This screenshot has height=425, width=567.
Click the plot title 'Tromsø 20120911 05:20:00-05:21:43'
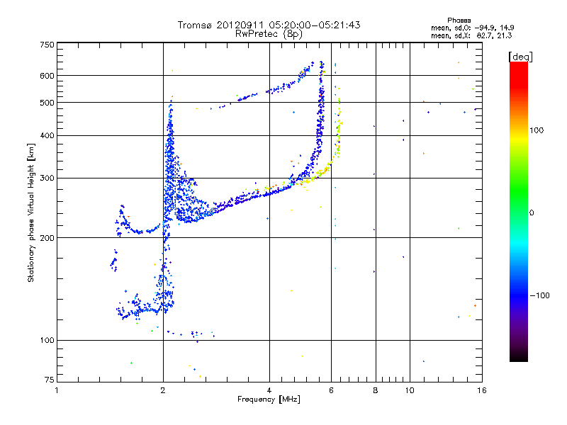[x=269, y=25]
